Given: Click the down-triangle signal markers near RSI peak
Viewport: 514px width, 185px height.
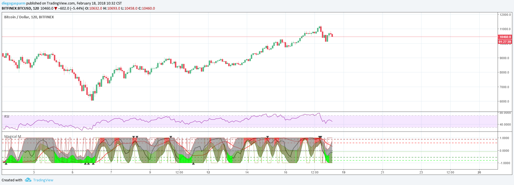Looking at the screenshot, I should (320, 137).
